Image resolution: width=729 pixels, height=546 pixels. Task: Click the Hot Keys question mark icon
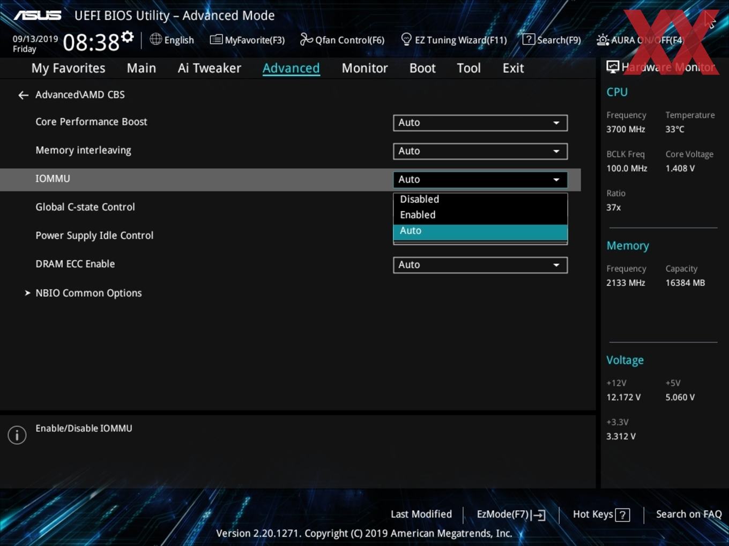click(622, 515)
